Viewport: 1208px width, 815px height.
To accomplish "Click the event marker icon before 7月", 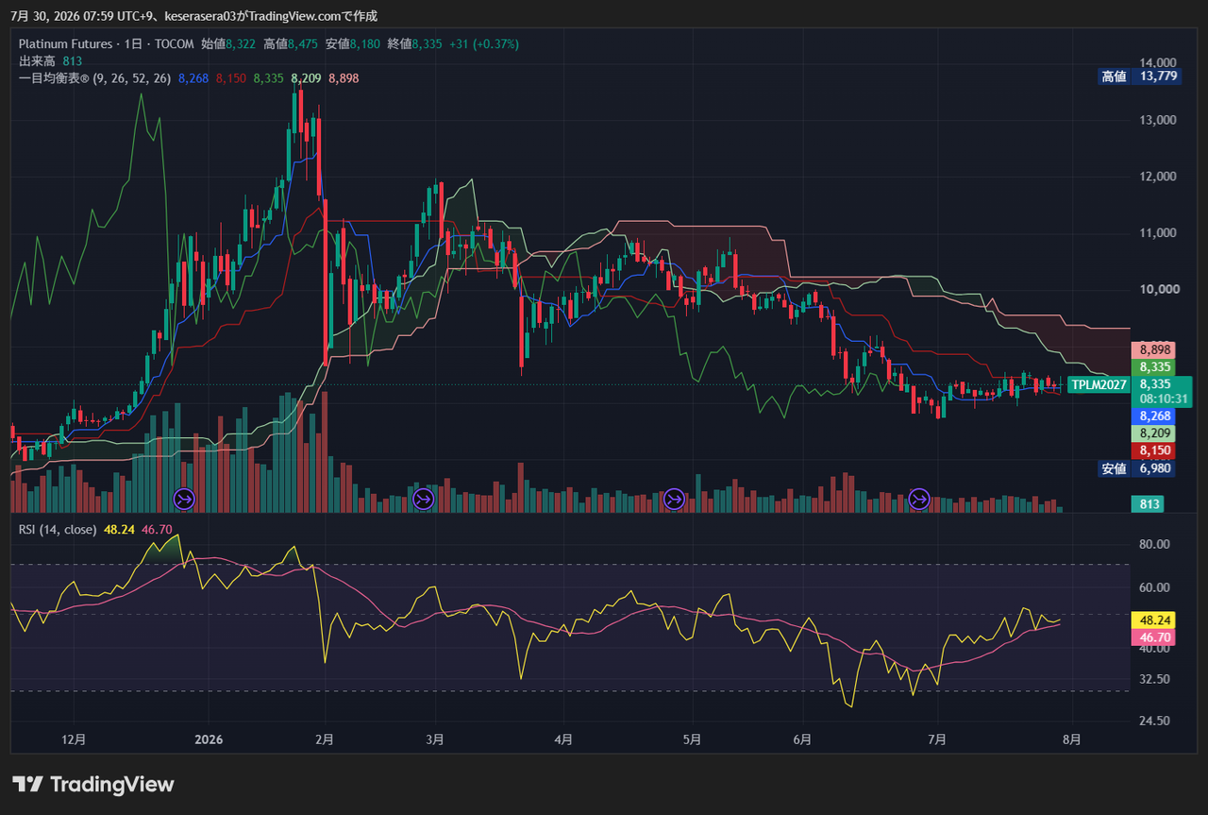I will pyautogui.click(x=919, y=498).
